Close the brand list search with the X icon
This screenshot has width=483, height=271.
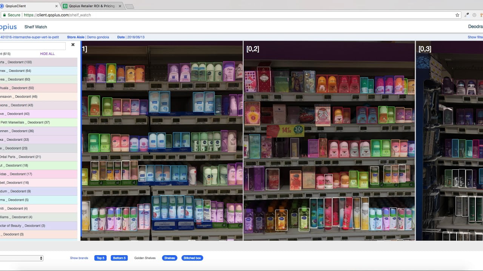(x=73, y=45)
